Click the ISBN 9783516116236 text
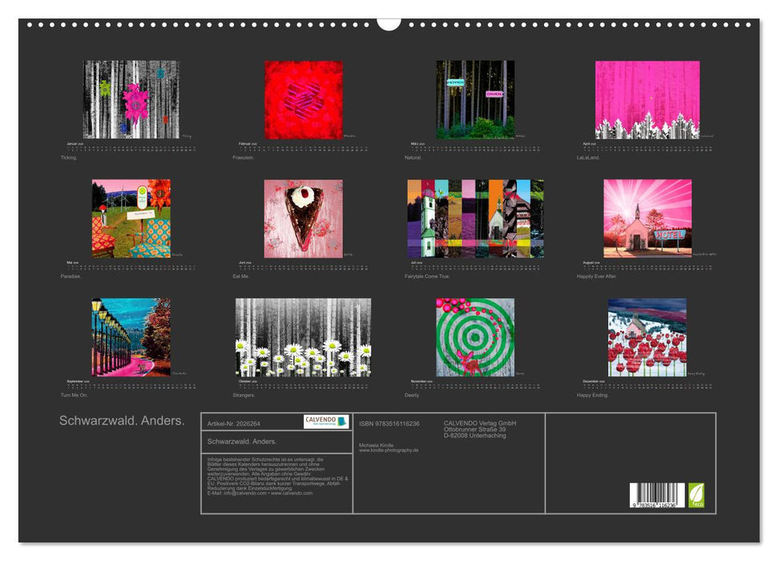 tap(389, 423)
